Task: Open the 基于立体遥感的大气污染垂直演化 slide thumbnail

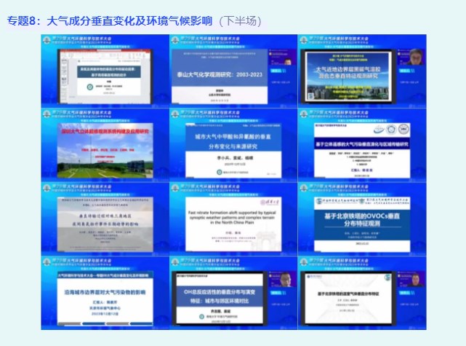Action: pyautogui.click(x=360, y=144)
